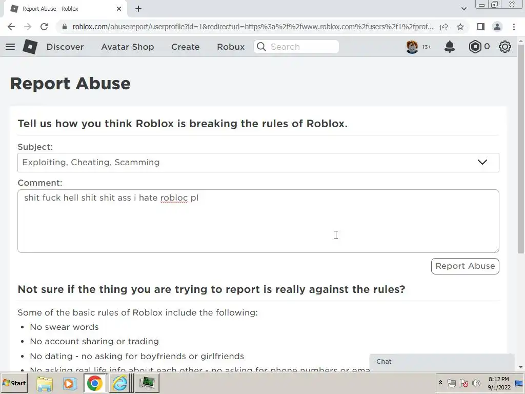Click the 'Not sure if the thing' heading

[x=211, y=289]
